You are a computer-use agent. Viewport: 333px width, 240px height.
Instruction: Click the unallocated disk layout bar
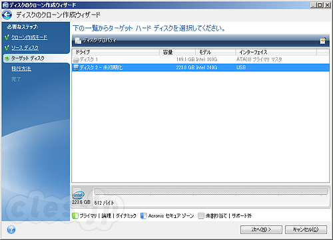pyautogui.click(x=211, y=191)
